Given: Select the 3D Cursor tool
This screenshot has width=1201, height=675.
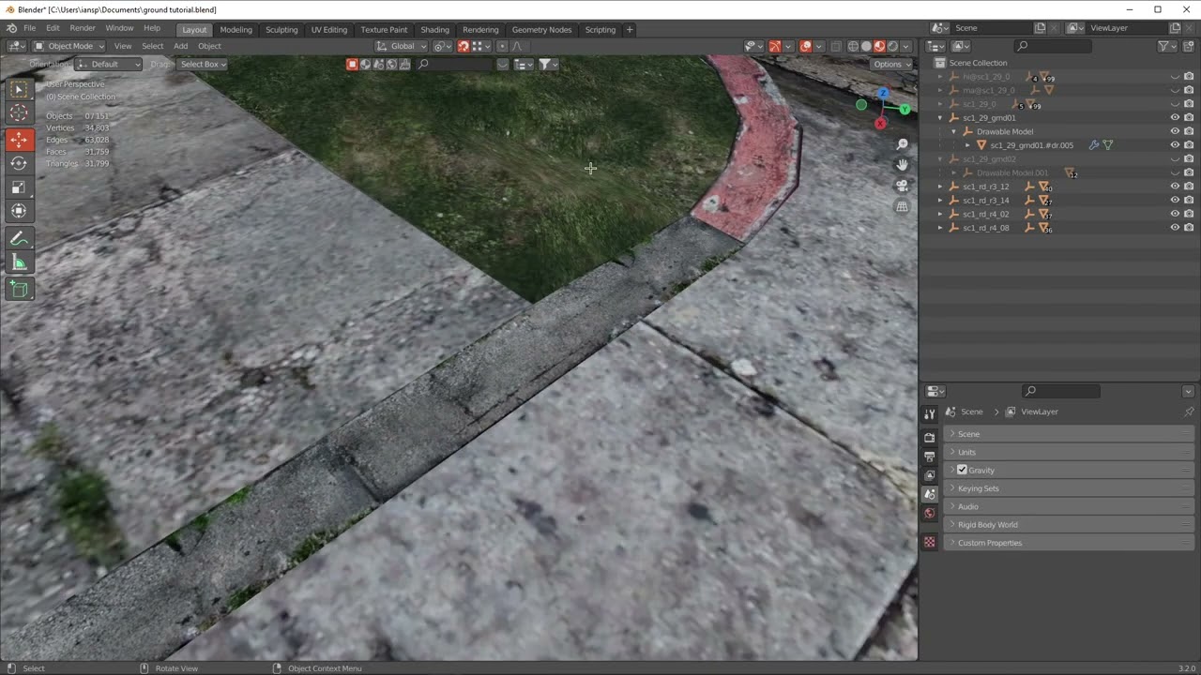Looking at the screenshot, I should [x=19, y=113].
